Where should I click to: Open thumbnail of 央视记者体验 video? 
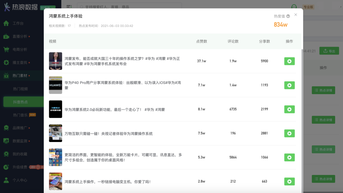coord(55,133)
